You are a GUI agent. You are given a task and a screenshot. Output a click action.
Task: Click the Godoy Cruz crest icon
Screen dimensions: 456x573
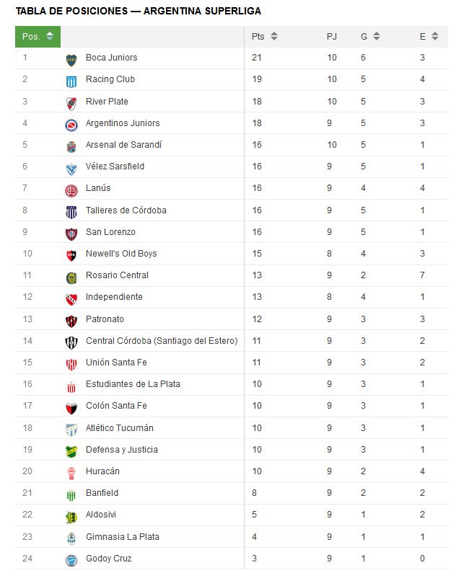(x=71, y=561)
